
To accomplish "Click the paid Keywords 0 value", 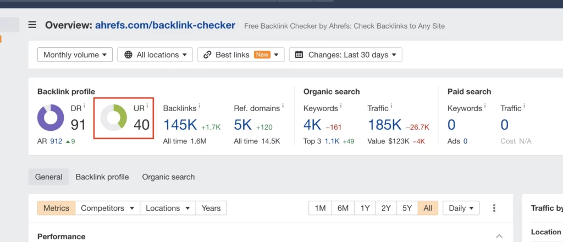I will click(x=451, y=125).
